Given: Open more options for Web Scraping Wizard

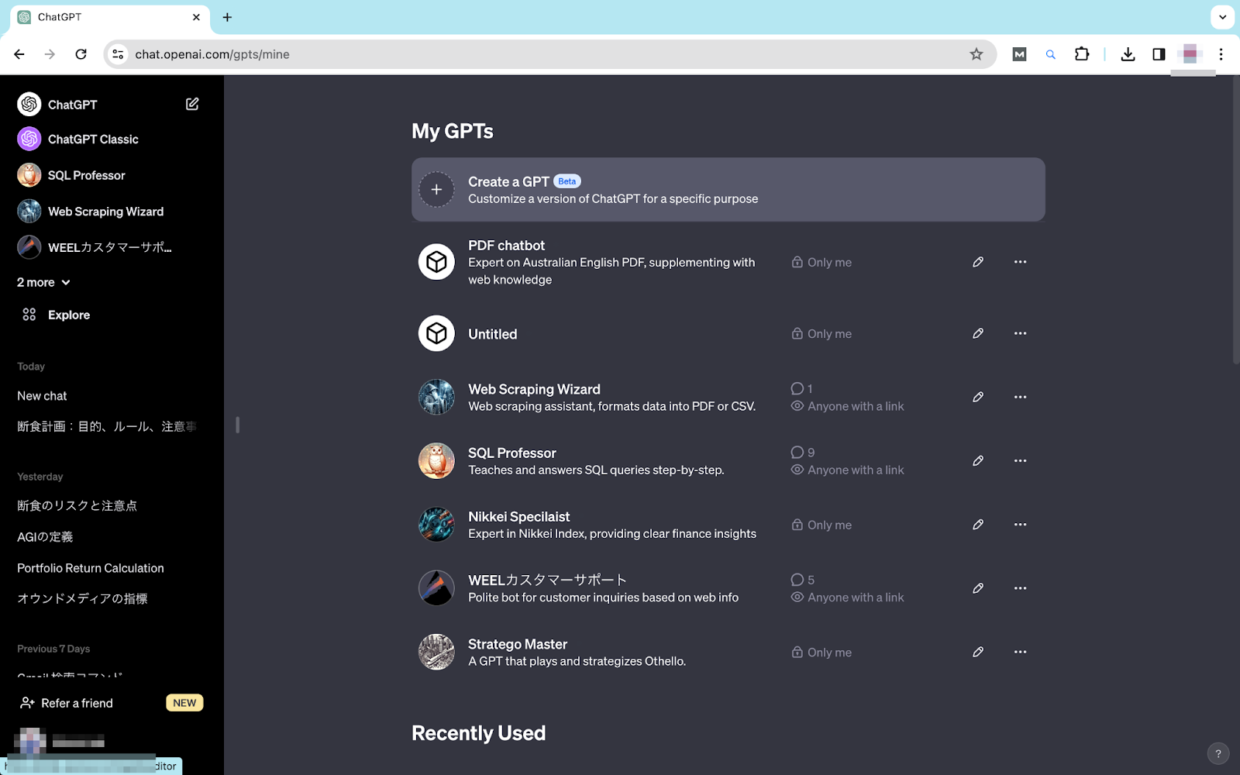Looking at the screenshot, I should 1020,397.
